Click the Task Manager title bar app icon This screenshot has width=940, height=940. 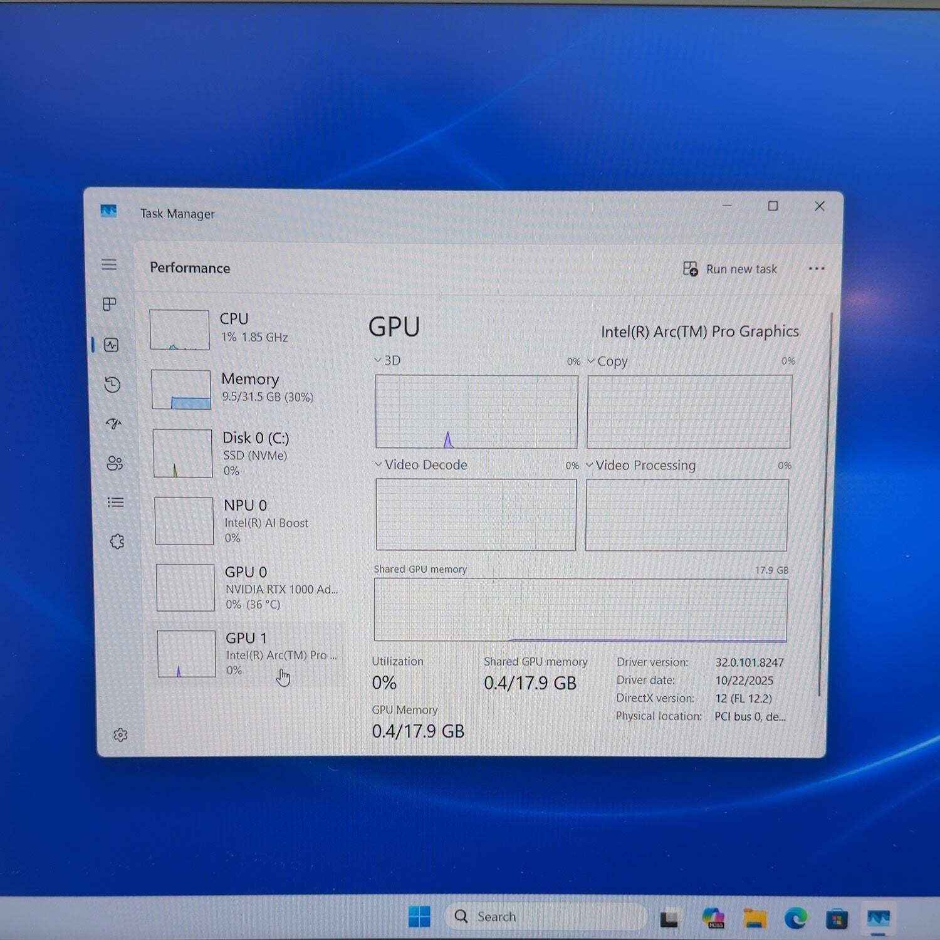pos(108,211)
